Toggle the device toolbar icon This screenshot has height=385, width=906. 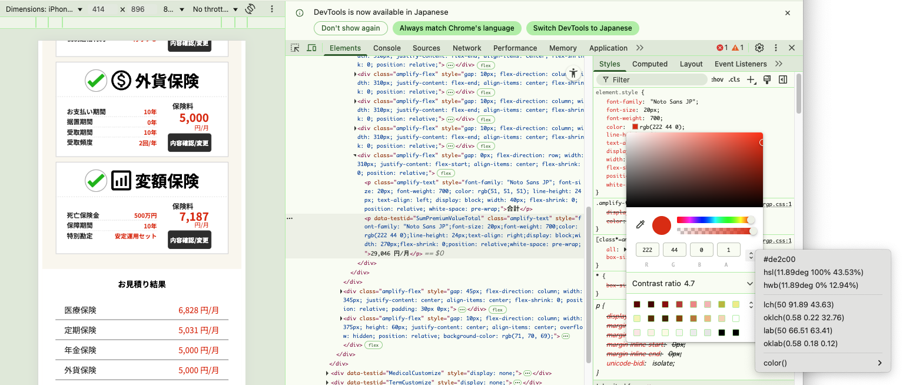coord(311,48)
